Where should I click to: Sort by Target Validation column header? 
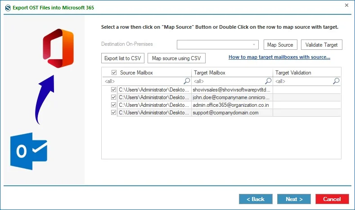click(307, 73)
